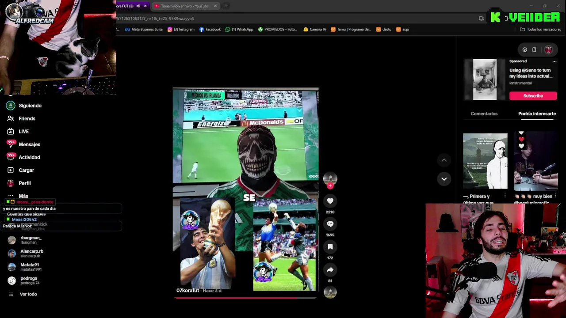The width and height of the screenshot is (566, 318).
Task: Expand the Todos los marcadores folder
Action: [540, 30]
